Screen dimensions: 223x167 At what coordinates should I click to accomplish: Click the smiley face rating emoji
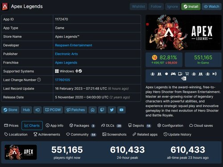coord(155,57)
